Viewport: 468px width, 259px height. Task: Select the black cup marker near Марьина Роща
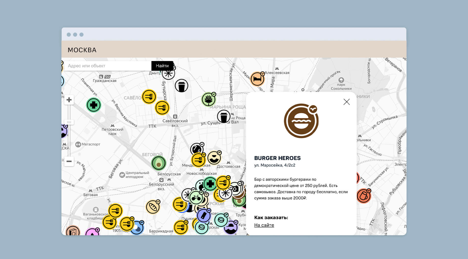(x=224, y=116)
